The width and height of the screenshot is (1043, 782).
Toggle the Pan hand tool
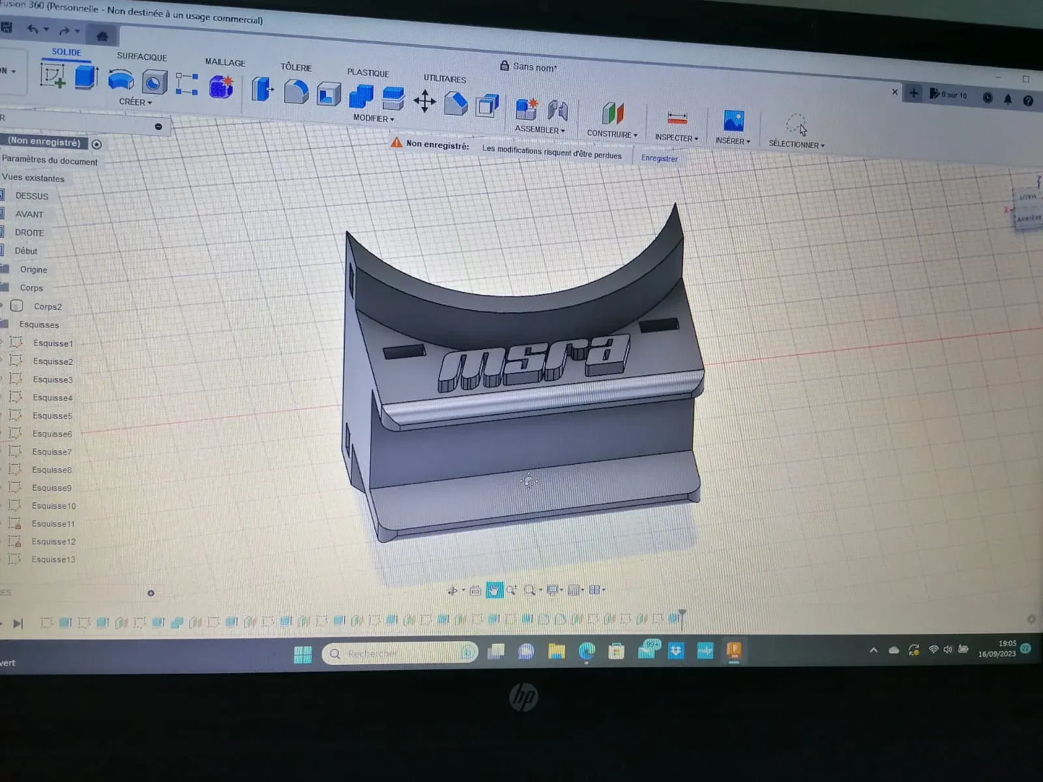(494, 590)
